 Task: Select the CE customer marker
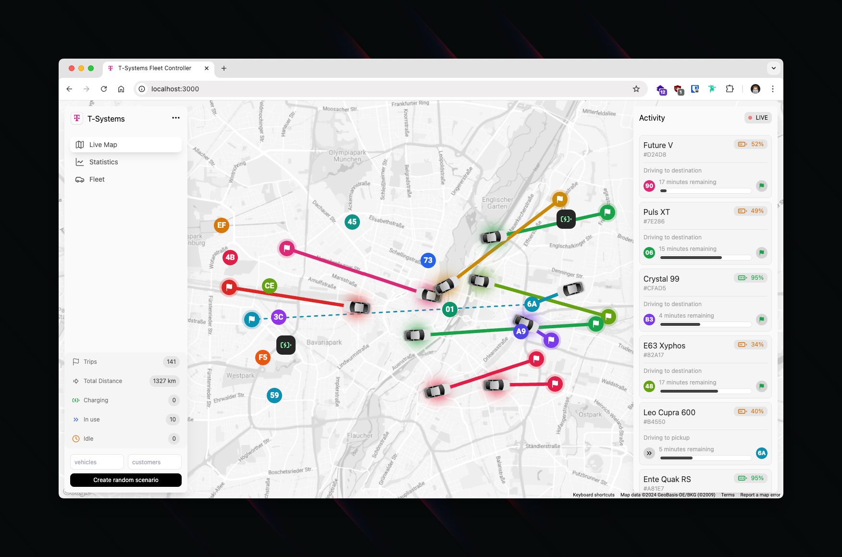270,285
